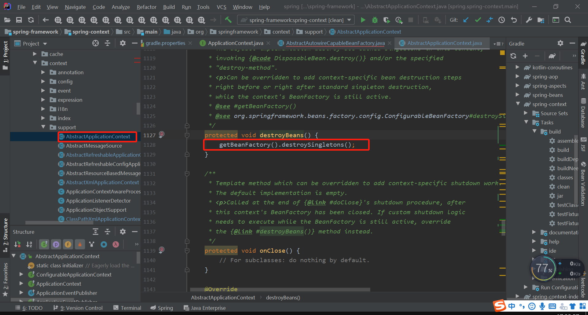Toggle Show non-public members in Structure panel
Image resolution: width=588 pixels, height=315 pixels.
tap(80, 244)
